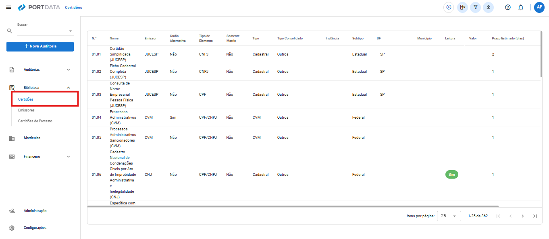Select Emissores in the sidebar
This screenshot has width=549, height=239.
(x=26, y=110)
